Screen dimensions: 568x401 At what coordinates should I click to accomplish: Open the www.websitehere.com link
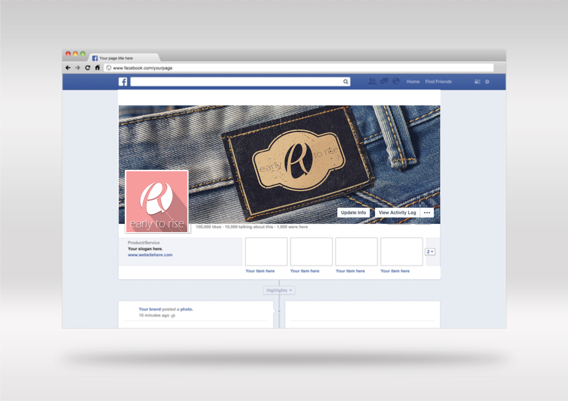[150, 255]
